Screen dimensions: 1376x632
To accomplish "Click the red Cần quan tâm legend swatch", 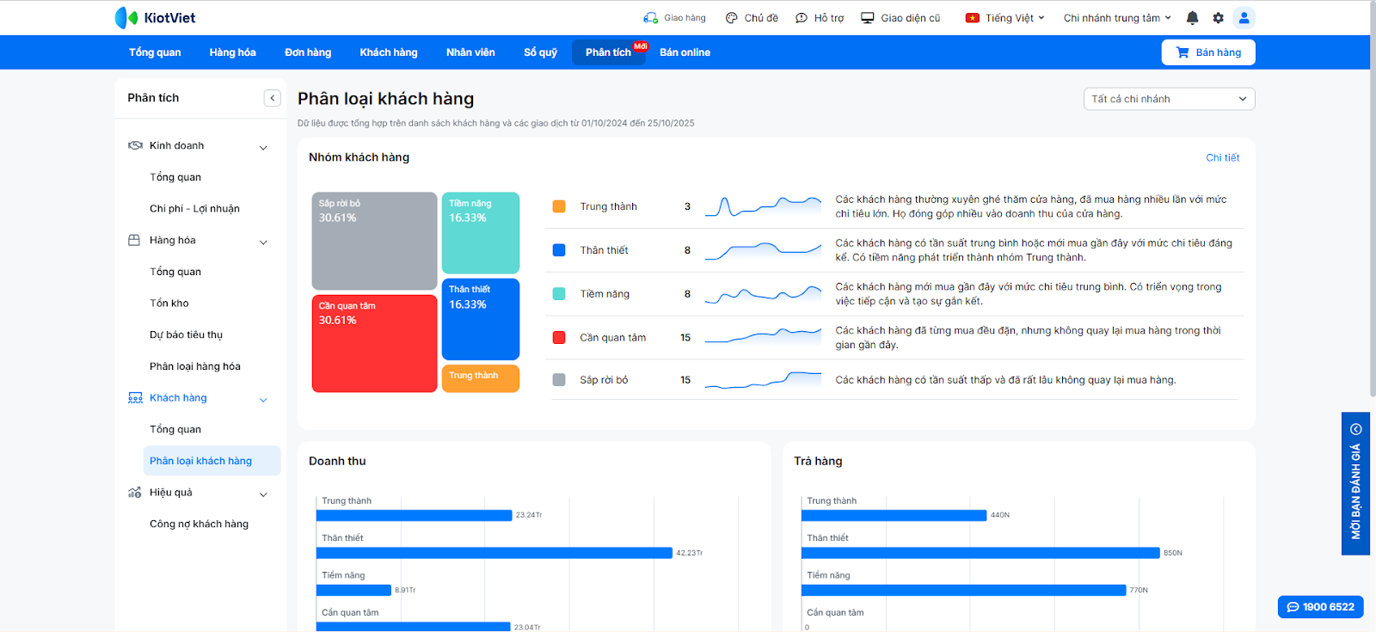I will pyautogui.click(x=559, y=338).
